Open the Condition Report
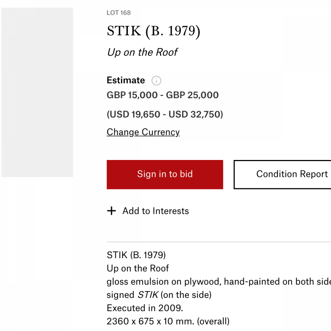Image resolution: width=331 pixels, height=331 pixels. coord(282,174)
